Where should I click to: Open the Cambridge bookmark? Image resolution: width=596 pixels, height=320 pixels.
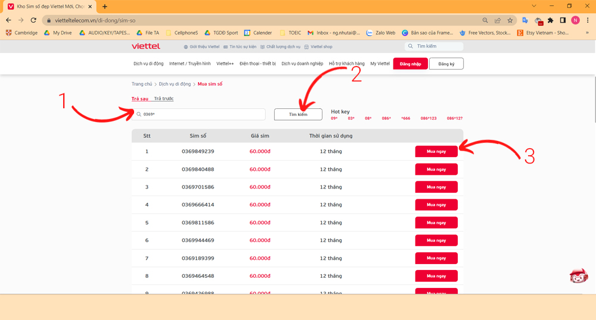(x=21, y=33)
